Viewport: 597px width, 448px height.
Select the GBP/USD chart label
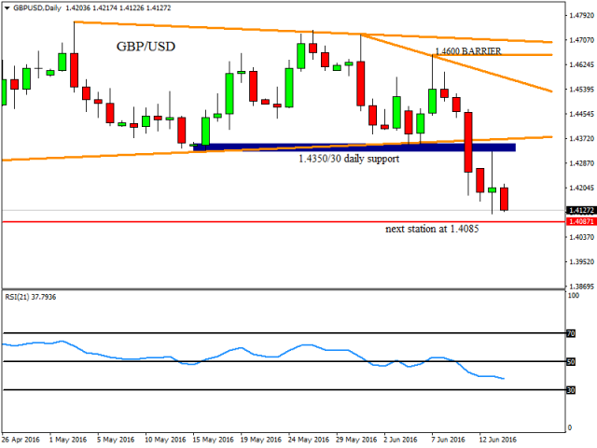(x=146, y=47)
